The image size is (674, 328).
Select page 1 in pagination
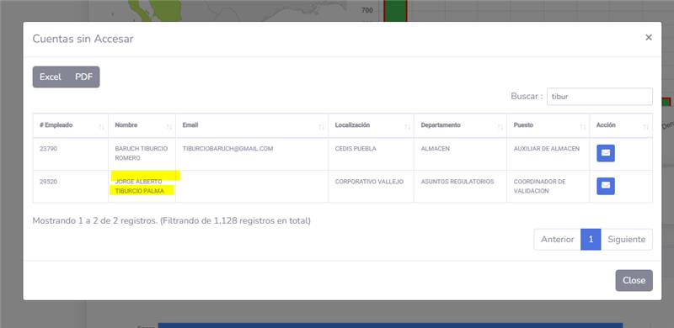click(x=591, y=240)
